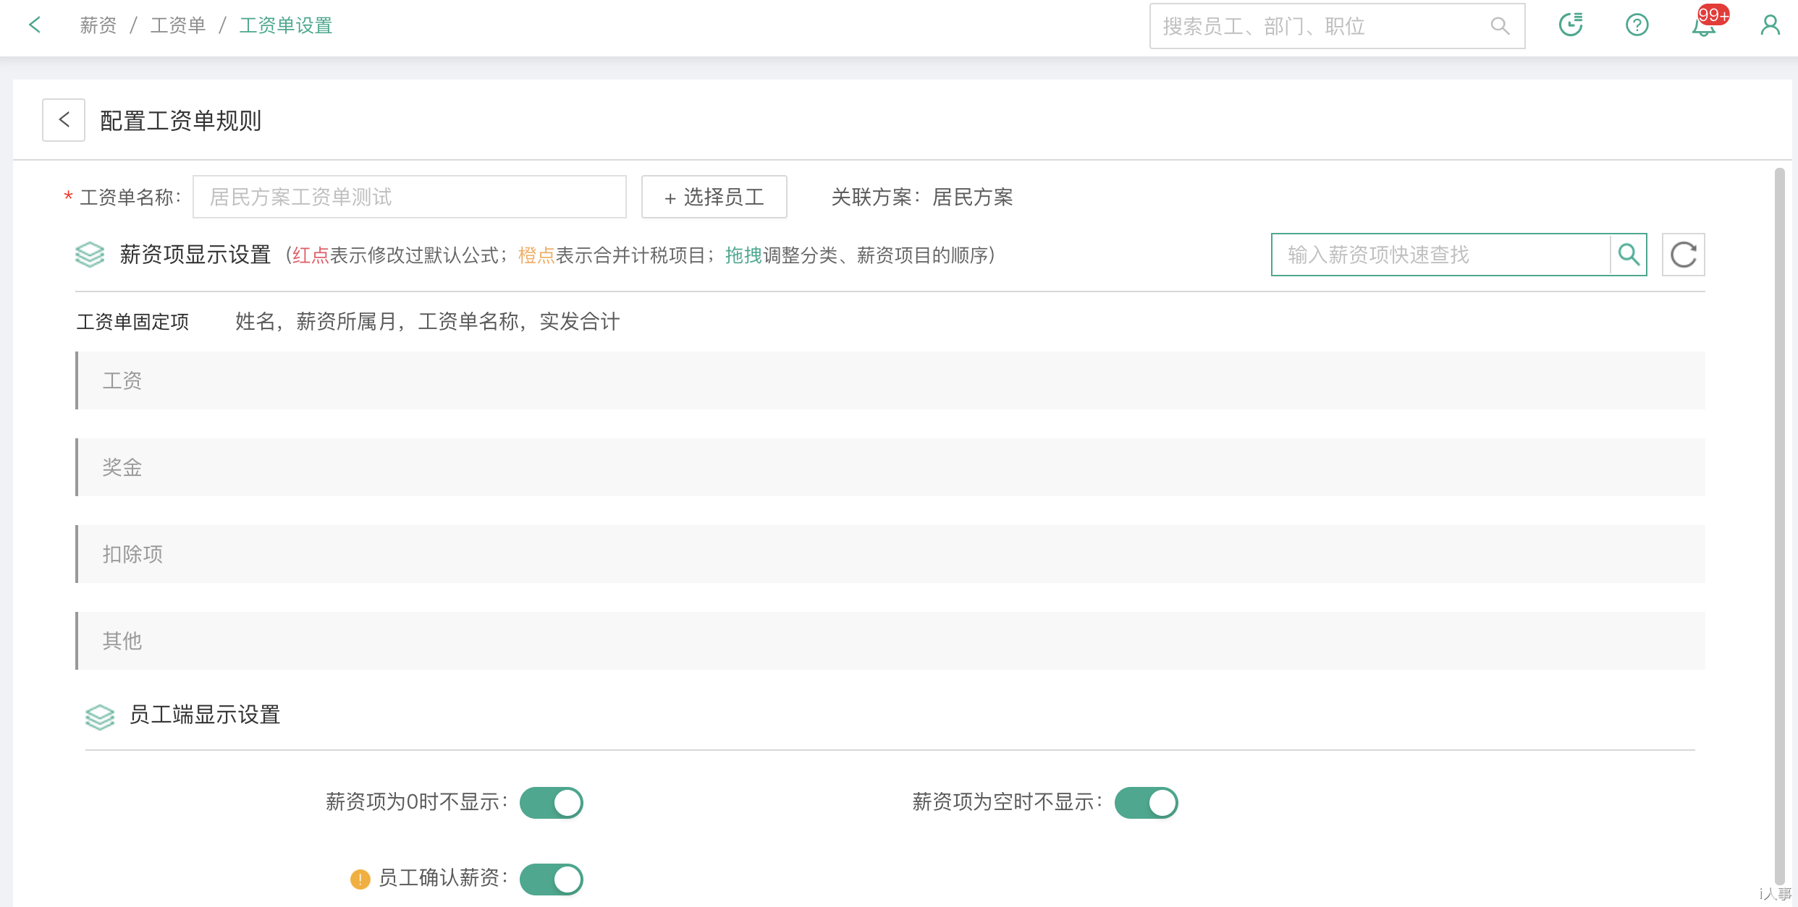Go to 工资单 breadcrumb
The image size is (1798, 907).
point(178,25)
